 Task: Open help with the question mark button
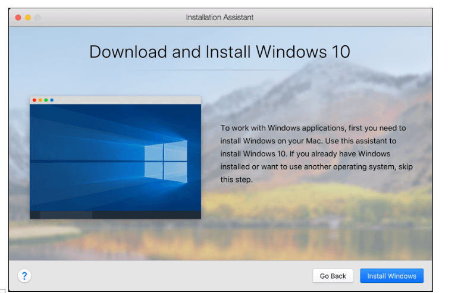(x=24, y=276)
